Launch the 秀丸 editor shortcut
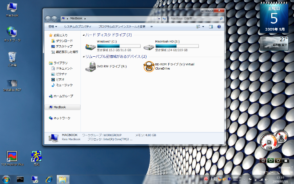294x184 pixels. click(x=36, y=158)
